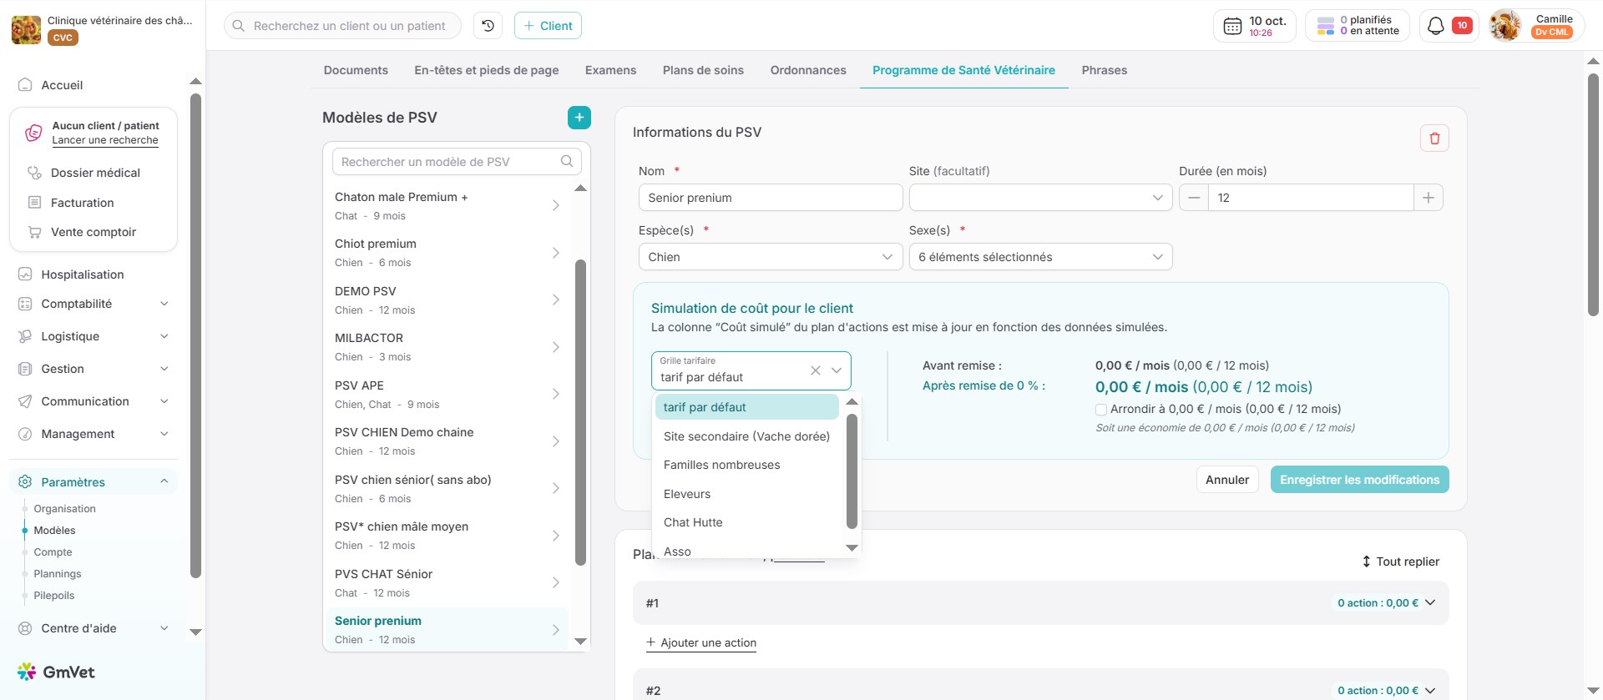Click the Annuler button
1603x700 pixels.
1226,480
